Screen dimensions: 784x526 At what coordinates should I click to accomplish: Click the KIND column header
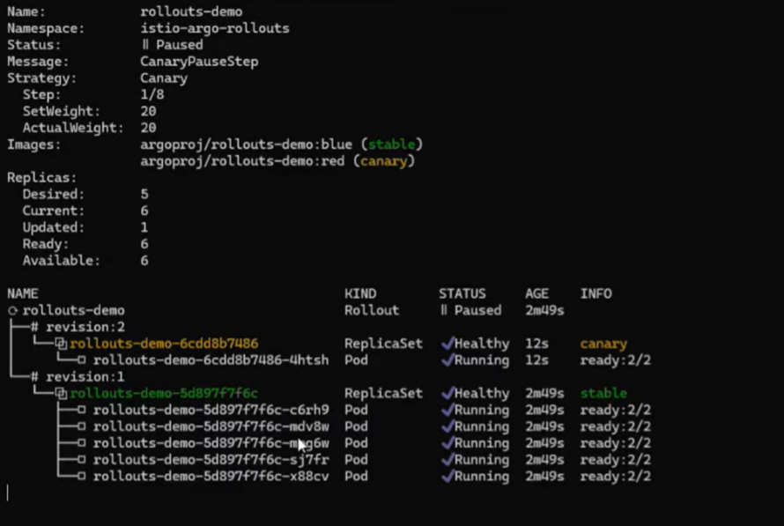point(360,293)
